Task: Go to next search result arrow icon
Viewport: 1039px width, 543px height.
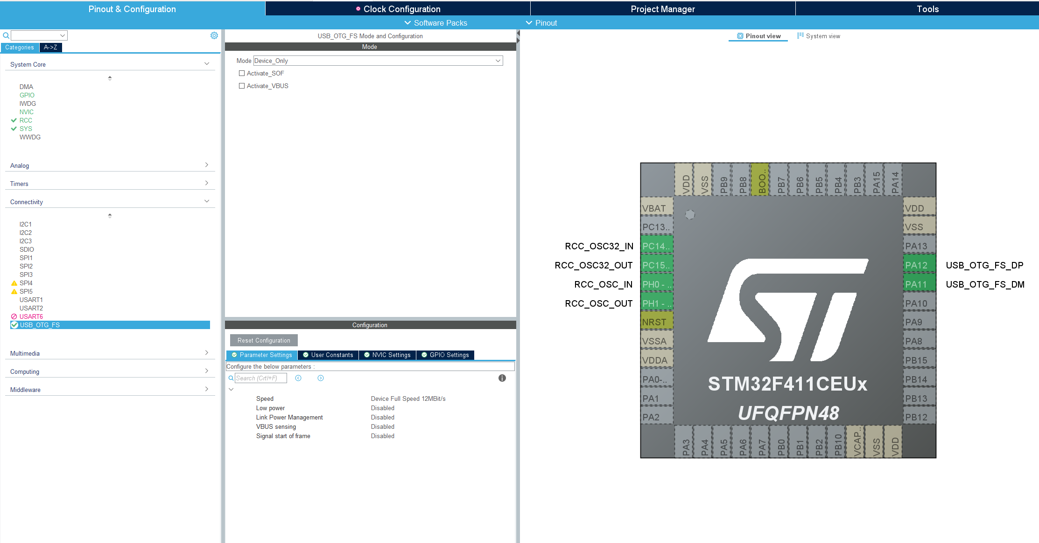Action: pos(321,378)
